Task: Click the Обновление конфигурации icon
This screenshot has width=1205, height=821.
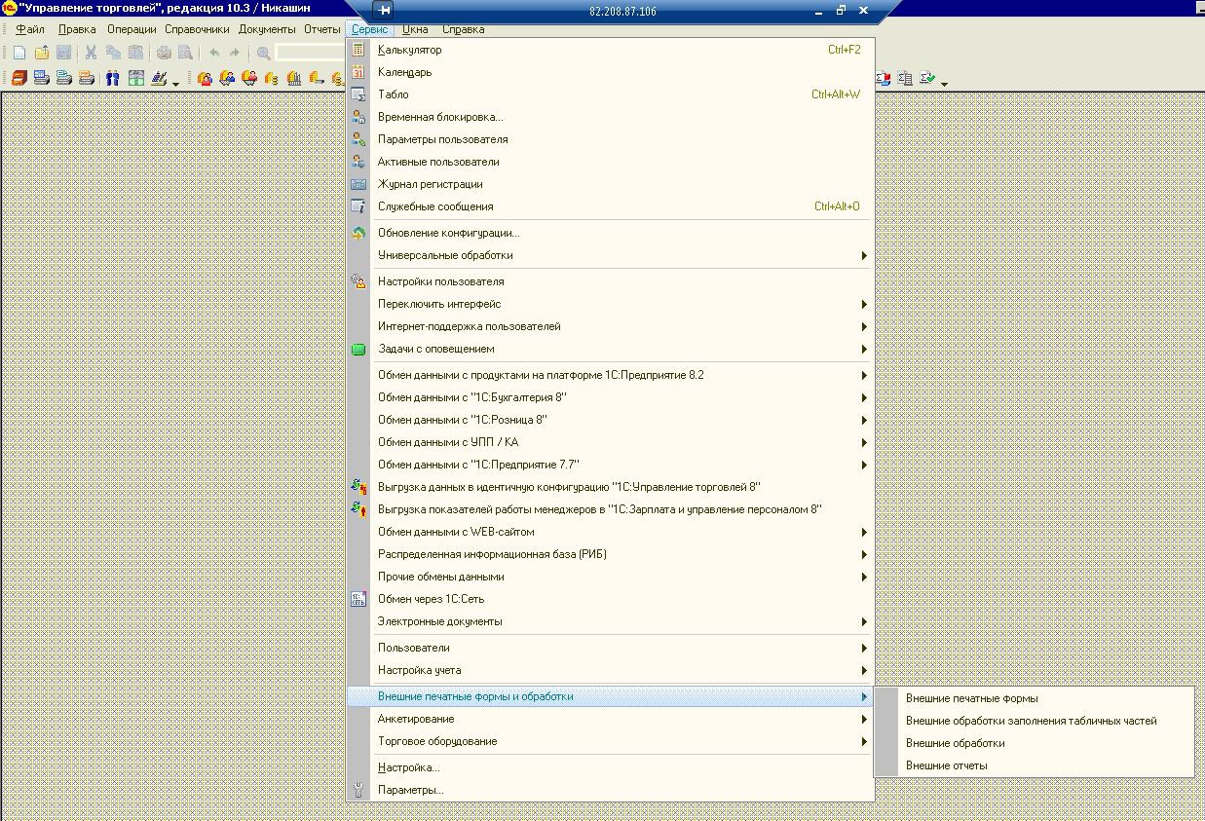Action: point(358,233)
